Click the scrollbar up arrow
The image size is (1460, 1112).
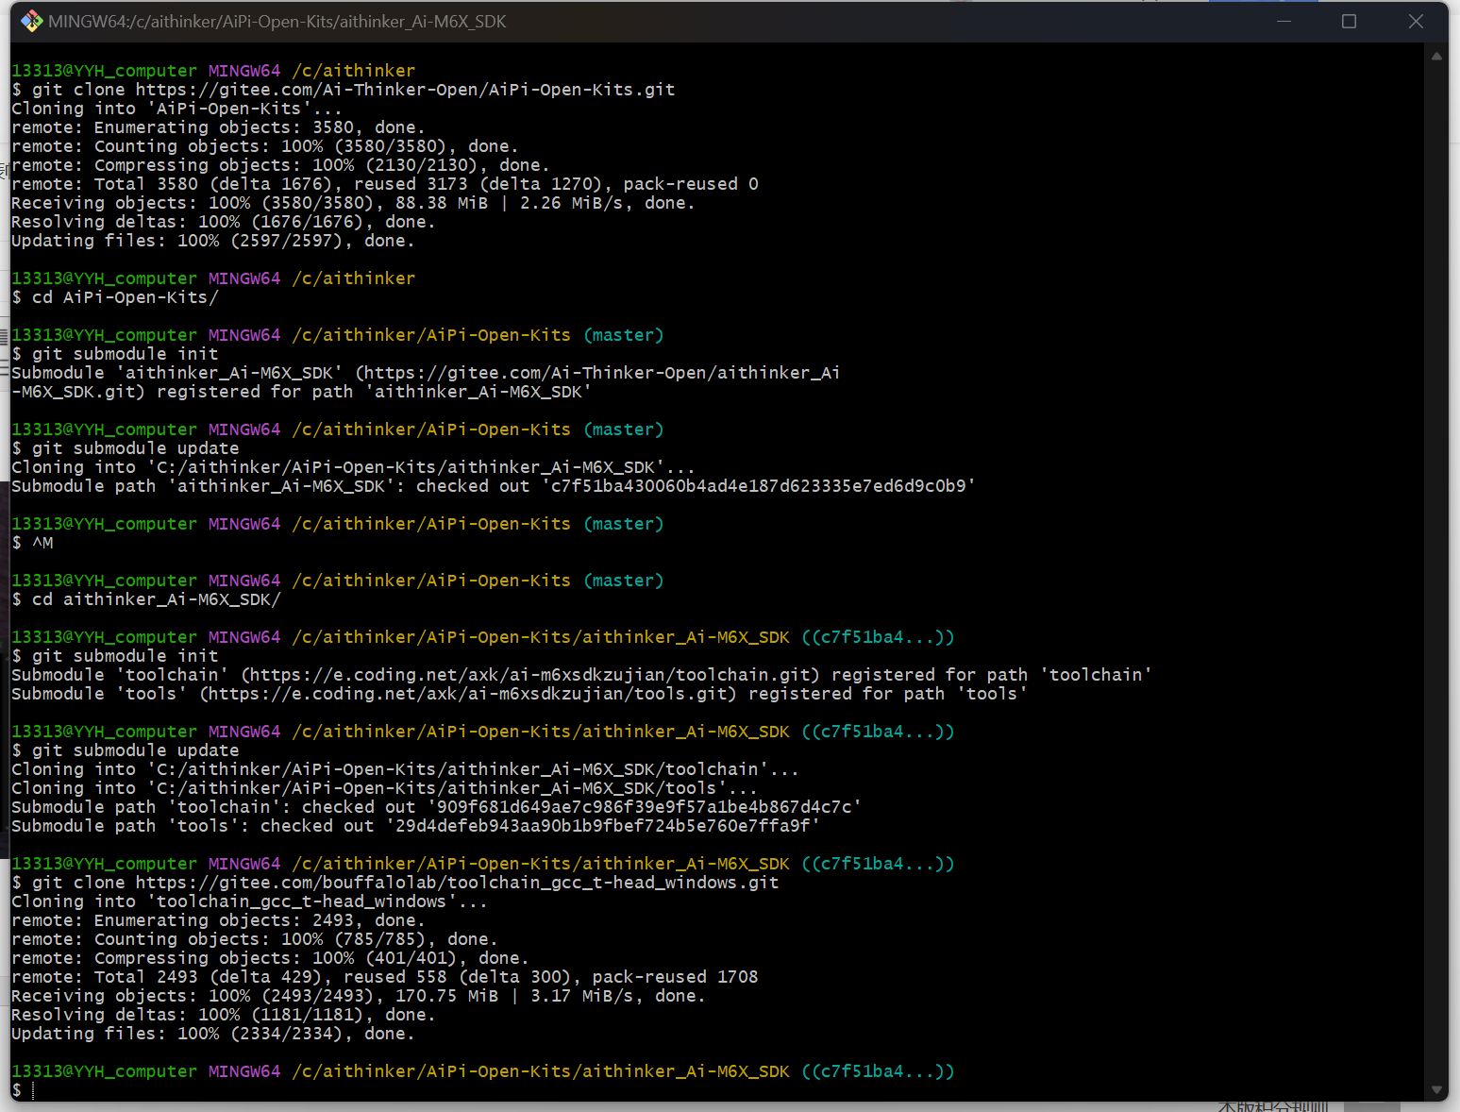point(1436,57)
